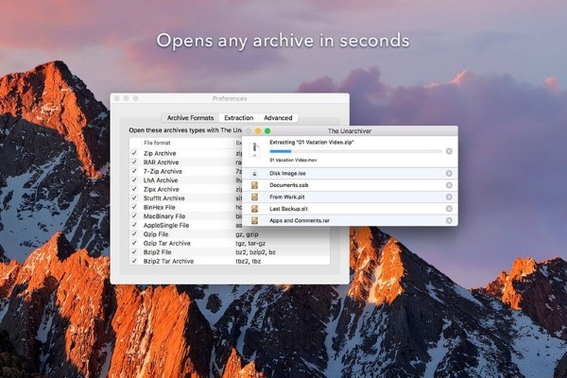
Task: Switch to the Extraction tab
Action: pyautogui.click(x=238, y=118)
